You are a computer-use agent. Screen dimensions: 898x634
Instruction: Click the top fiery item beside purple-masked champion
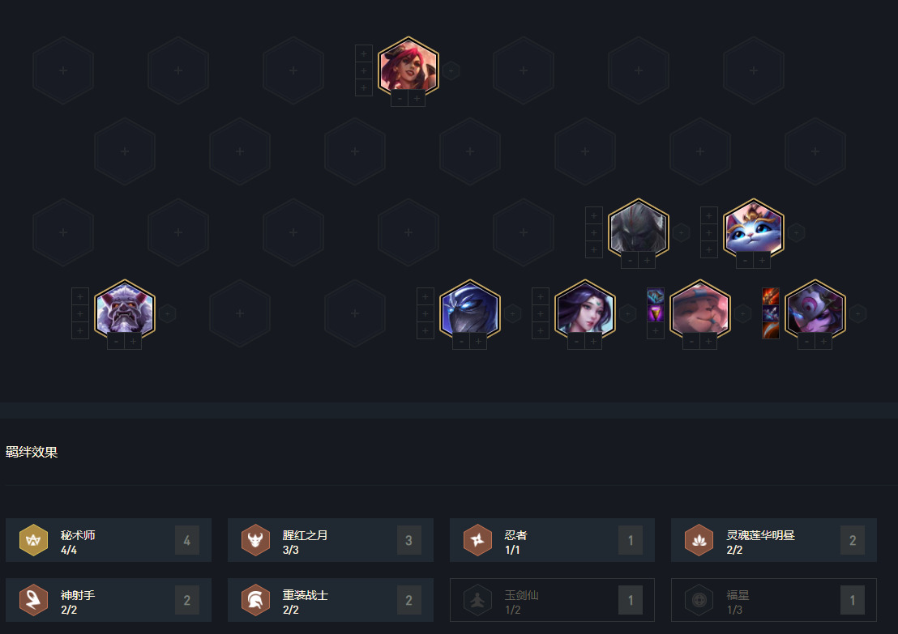pyautogui.click(x=770, y=296)
